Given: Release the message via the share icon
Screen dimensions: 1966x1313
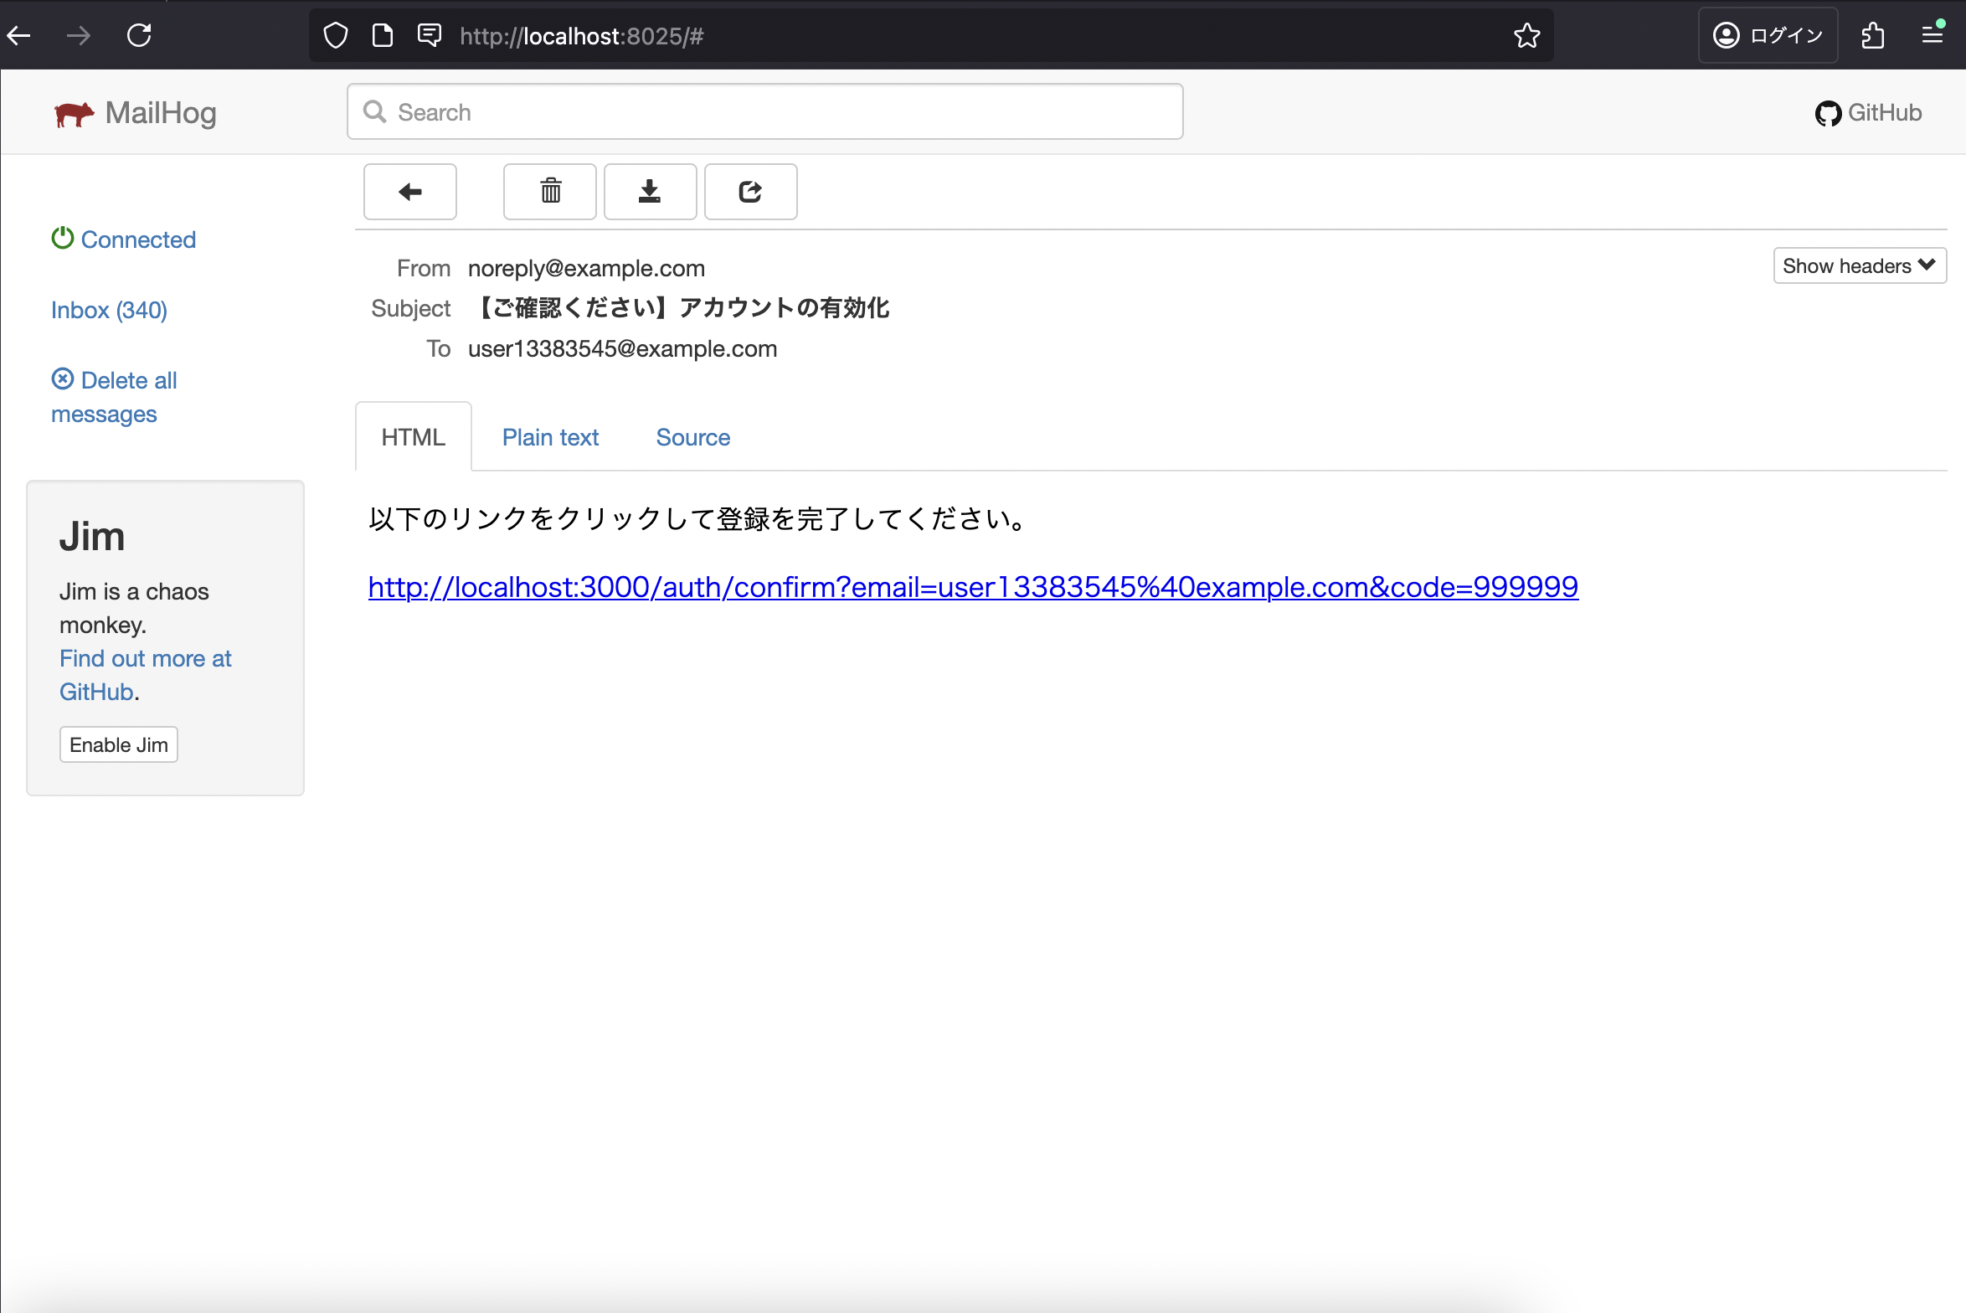Looking at the screenshot, I should coord(750,192).
